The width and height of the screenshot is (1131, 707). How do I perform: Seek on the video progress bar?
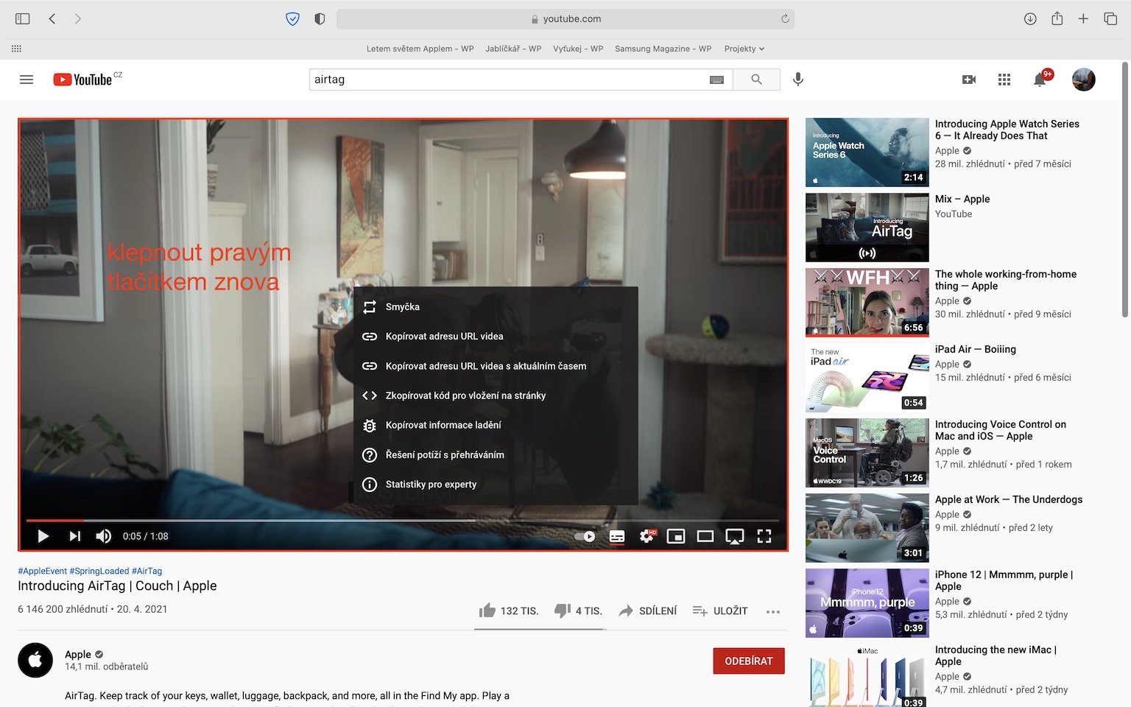click(403, 520)
